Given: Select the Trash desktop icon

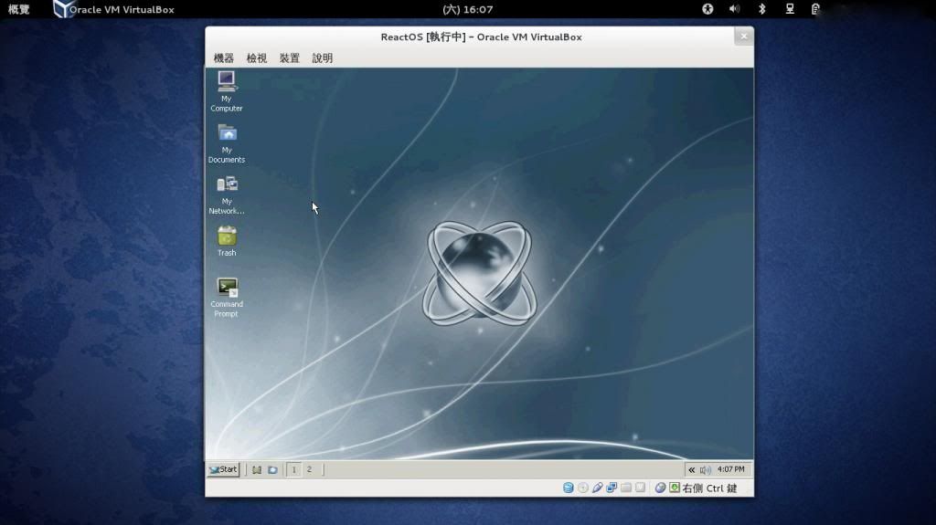Looking at the screenshot, I should (x=227, y=242).
